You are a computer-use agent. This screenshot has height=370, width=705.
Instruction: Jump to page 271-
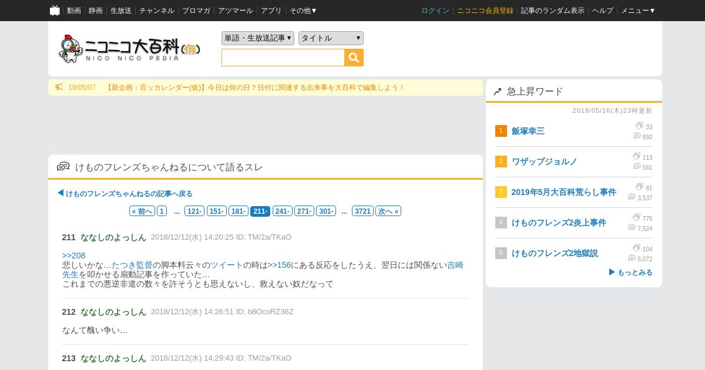pyautogui.click(x=304, y=211)
